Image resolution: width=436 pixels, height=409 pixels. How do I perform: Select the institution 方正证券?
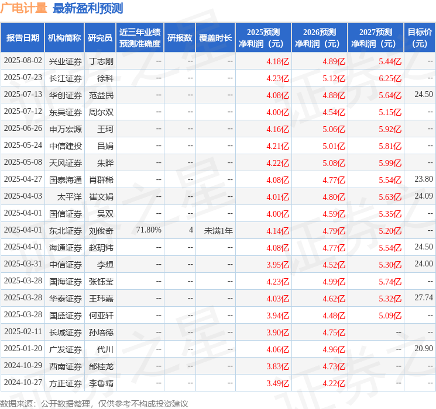[x=66, y=383]
